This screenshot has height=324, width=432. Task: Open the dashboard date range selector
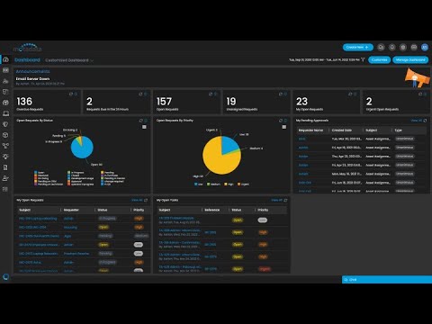[324, 59]
